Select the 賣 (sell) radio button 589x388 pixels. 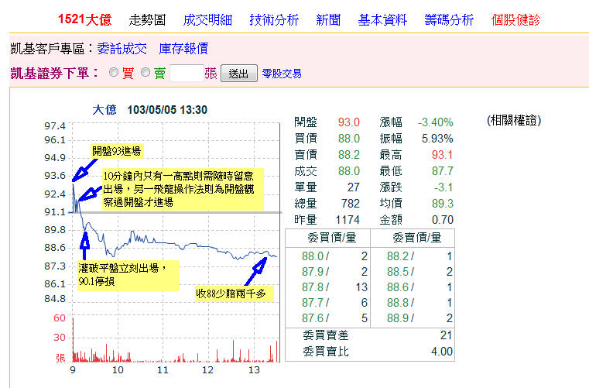(146, 73)
